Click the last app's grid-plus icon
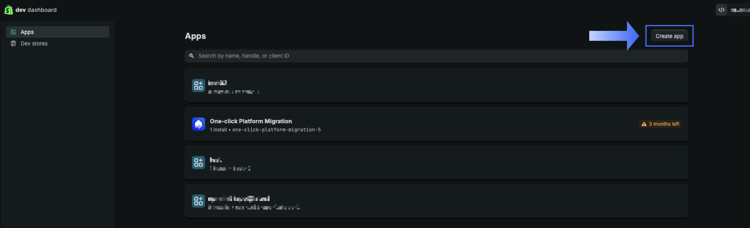Viewport: 750px width, 228px height. 199,201
